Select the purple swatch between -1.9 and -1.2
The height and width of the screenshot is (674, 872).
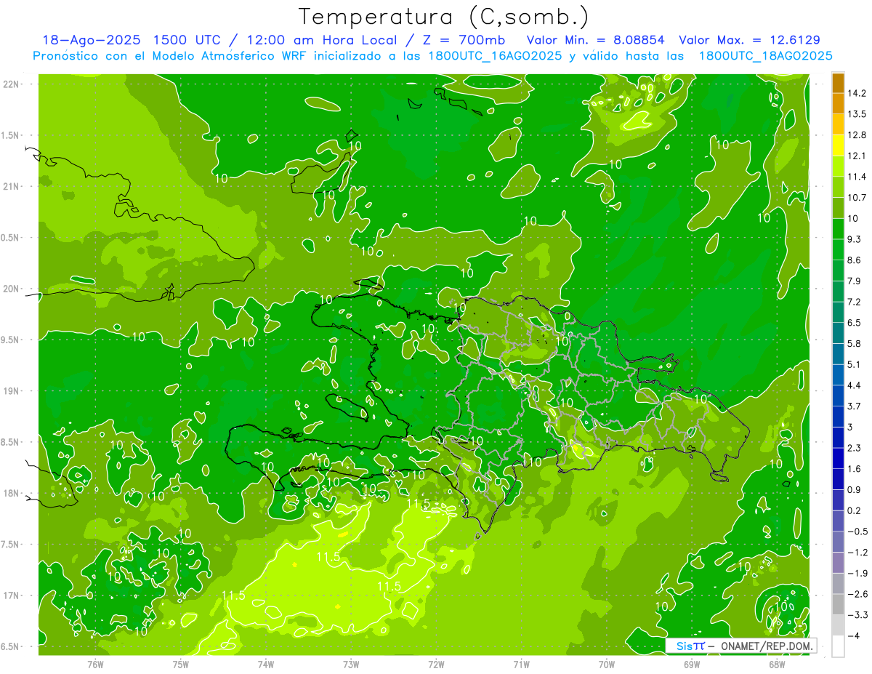click(838, 562)
